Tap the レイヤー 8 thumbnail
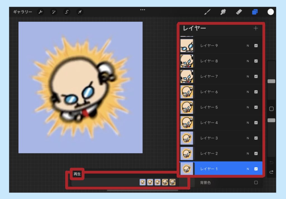Viewport: 286px width, 199px height. pos(187,61)
